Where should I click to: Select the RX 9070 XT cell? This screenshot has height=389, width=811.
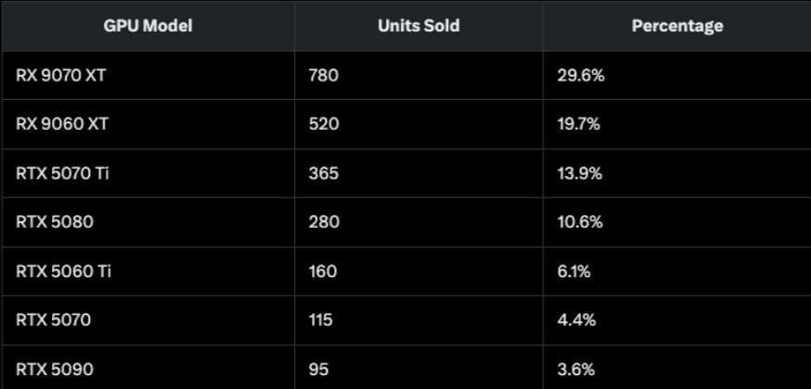(x=61, y=76)
